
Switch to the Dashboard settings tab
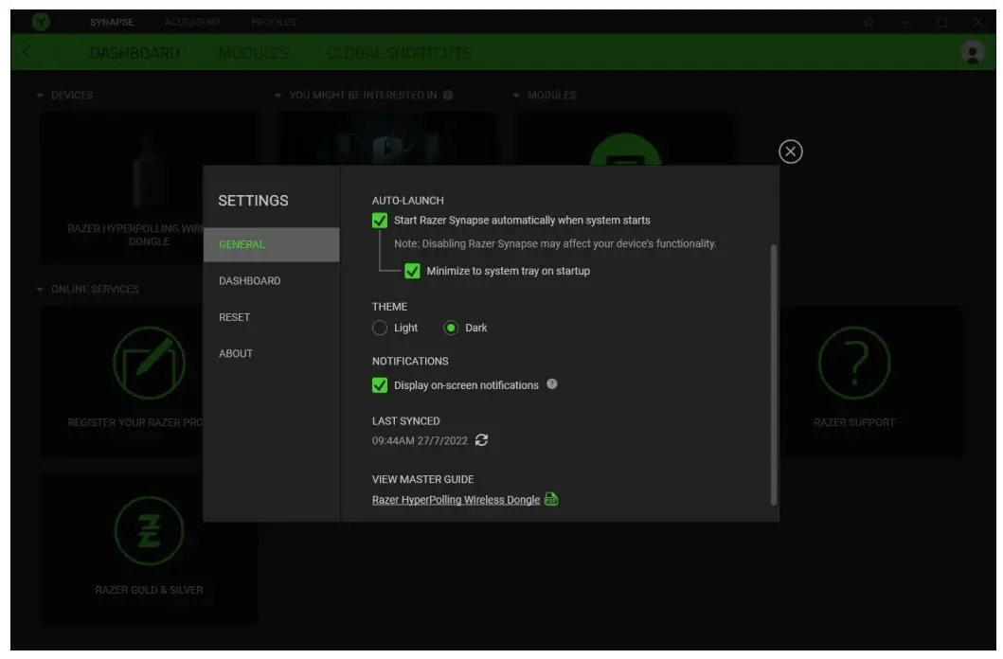[250, 281]
